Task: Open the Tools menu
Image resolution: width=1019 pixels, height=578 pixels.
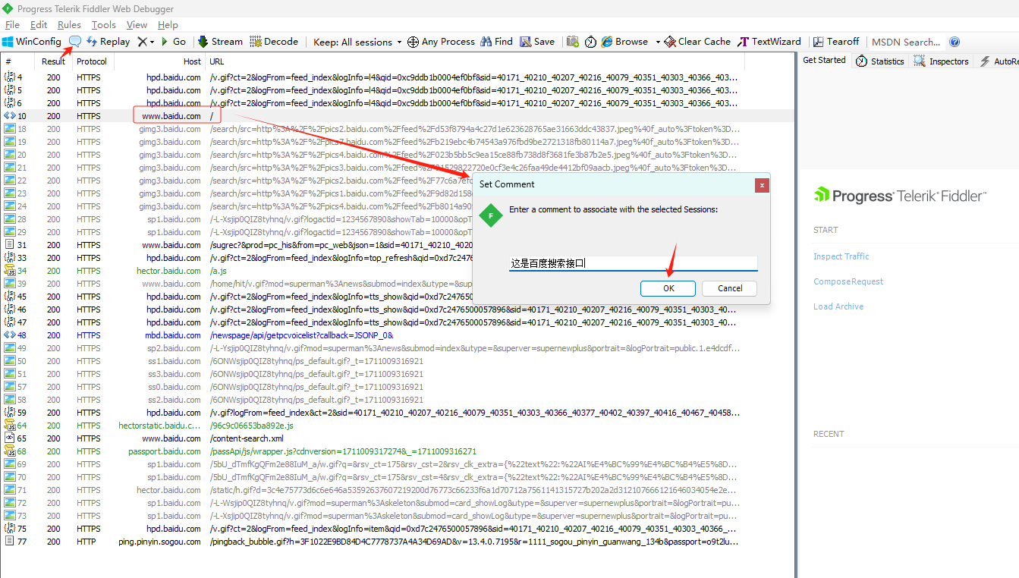Action: pyautogui.click(x=104, y=24)
